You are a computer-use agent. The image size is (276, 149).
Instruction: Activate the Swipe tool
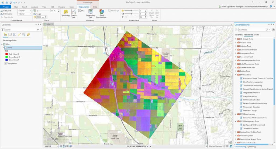click(37, 14)
